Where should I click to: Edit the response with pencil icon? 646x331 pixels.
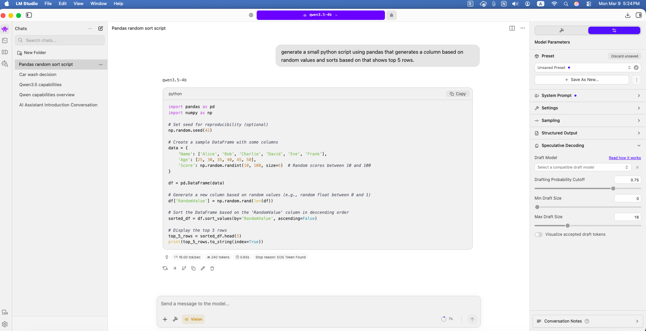point(203,268)
